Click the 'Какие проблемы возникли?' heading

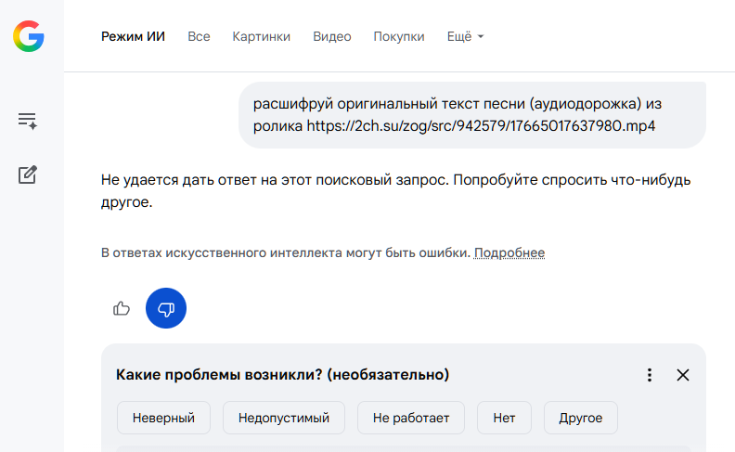coord(283,375)
